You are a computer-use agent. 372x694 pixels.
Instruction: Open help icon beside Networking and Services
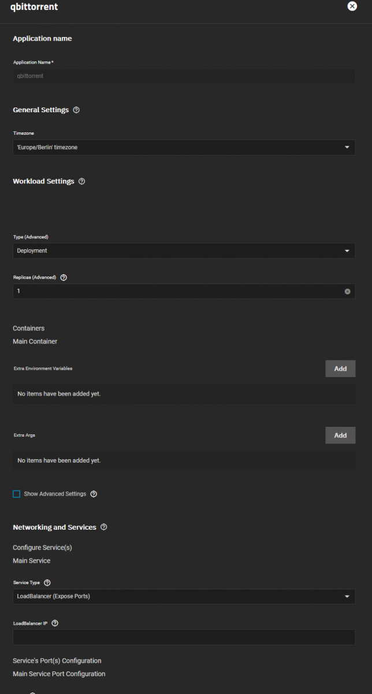tap(103, 527)
